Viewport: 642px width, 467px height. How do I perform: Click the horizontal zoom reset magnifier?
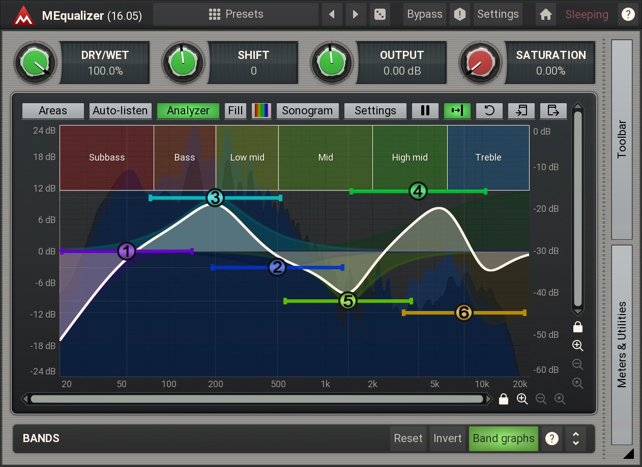pos(560,399)
